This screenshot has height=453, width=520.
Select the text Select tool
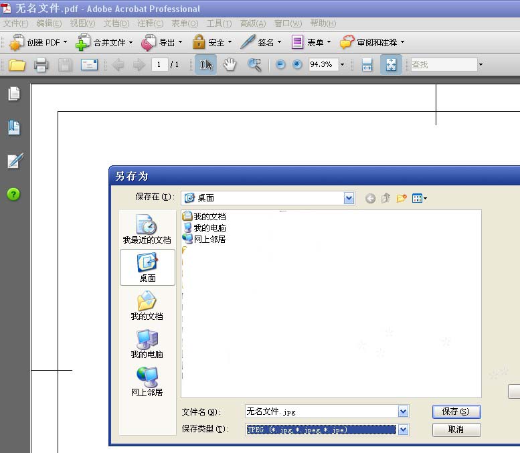205,65
